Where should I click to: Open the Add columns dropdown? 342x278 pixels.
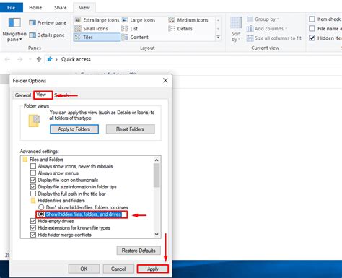coord(267,29)
